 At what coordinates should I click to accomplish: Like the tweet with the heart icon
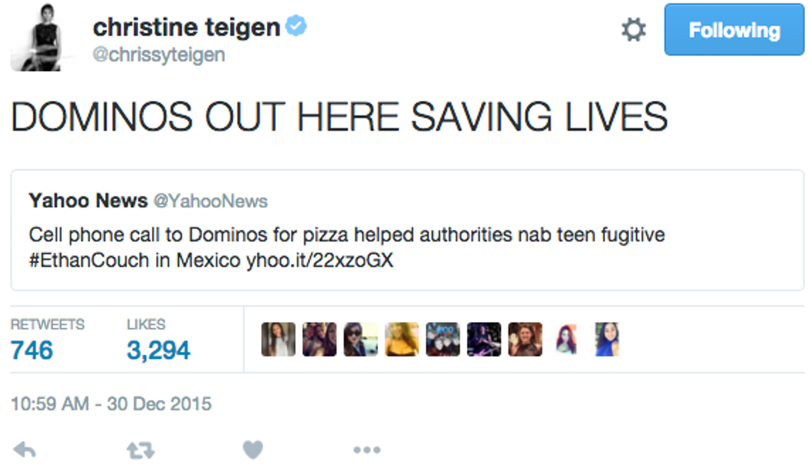[x=252, y=450]
